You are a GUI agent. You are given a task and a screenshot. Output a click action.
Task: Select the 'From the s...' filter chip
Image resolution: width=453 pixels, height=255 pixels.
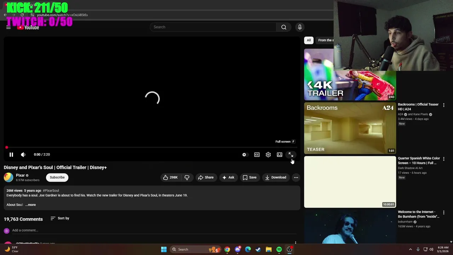pyautogui.click(x=325, y=40)
